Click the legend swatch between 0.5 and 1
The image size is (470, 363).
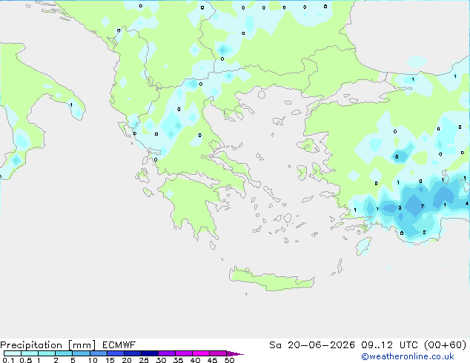[x=30, y=353]
